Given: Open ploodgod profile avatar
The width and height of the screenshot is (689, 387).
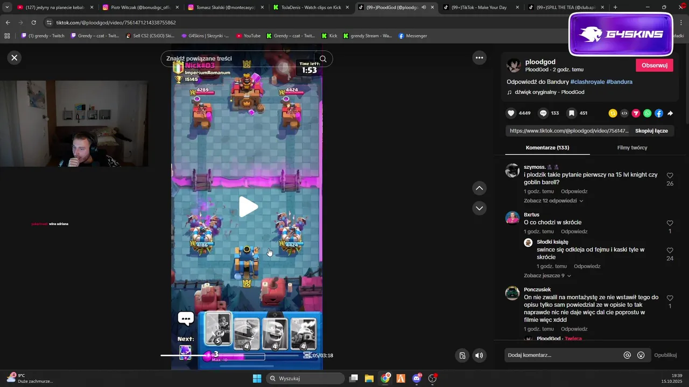Looking at the screenshot, I should (514, 65).
